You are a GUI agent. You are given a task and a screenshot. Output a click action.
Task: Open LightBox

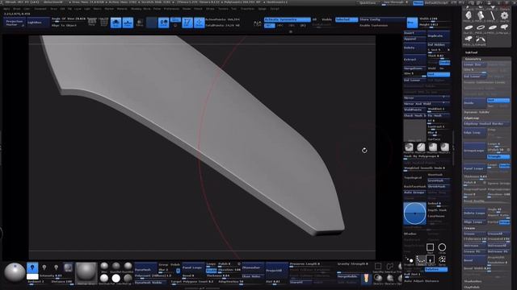(38, 23)
